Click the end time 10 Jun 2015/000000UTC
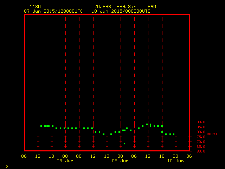225x169 pixels. click(121, 11)
